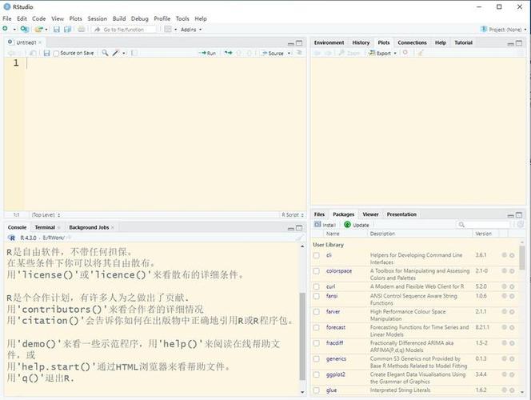Viewport: 531px width, 400px height.
Task: Open the New File dropdown arrow
Action: coord(14,30)
